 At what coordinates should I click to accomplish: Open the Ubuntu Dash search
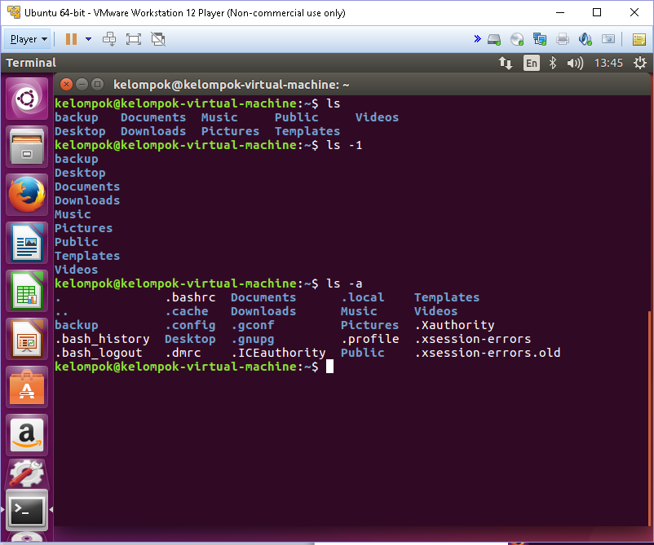coord(27,99)
